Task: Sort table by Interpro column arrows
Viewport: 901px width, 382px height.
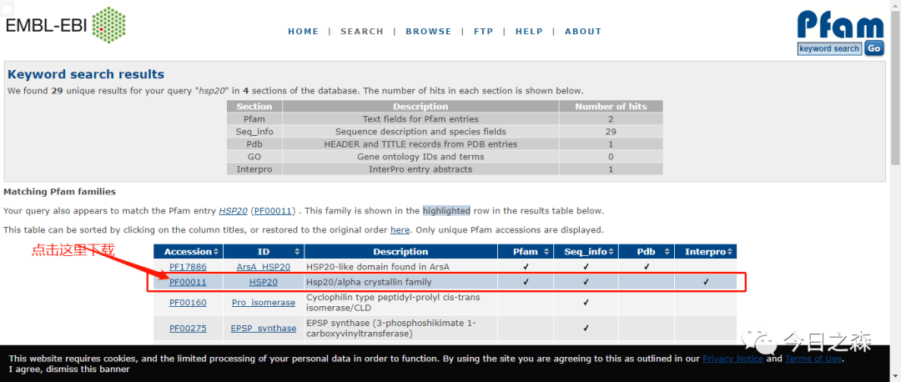Action: (730, 252)
